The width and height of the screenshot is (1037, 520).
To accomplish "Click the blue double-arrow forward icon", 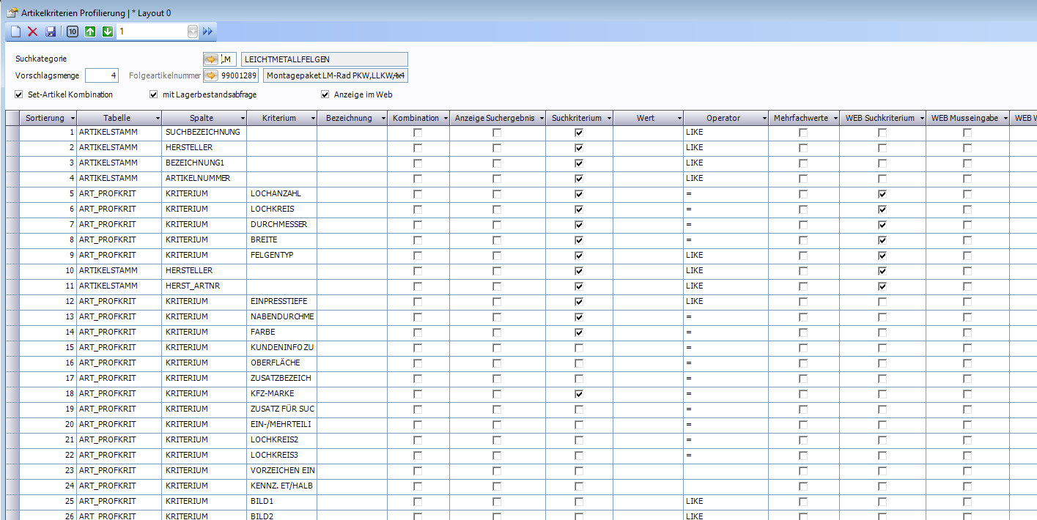I will (207, 31).
